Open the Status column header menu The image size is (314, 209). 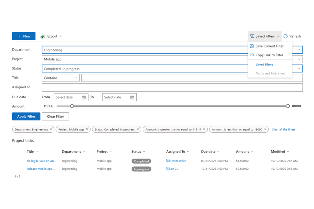coord(138,152)
